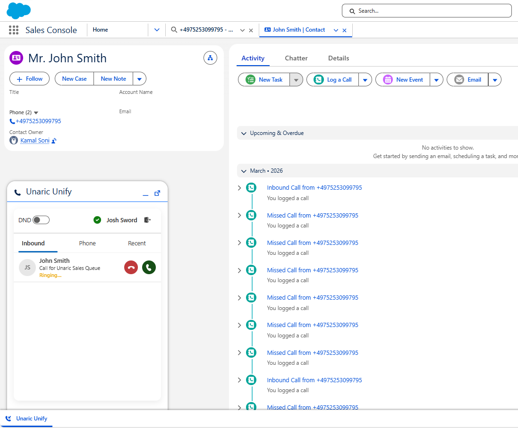Viewport: 518px width, 428px height.
Task: Click the purple contact record icon
Action: click(16, 58)
